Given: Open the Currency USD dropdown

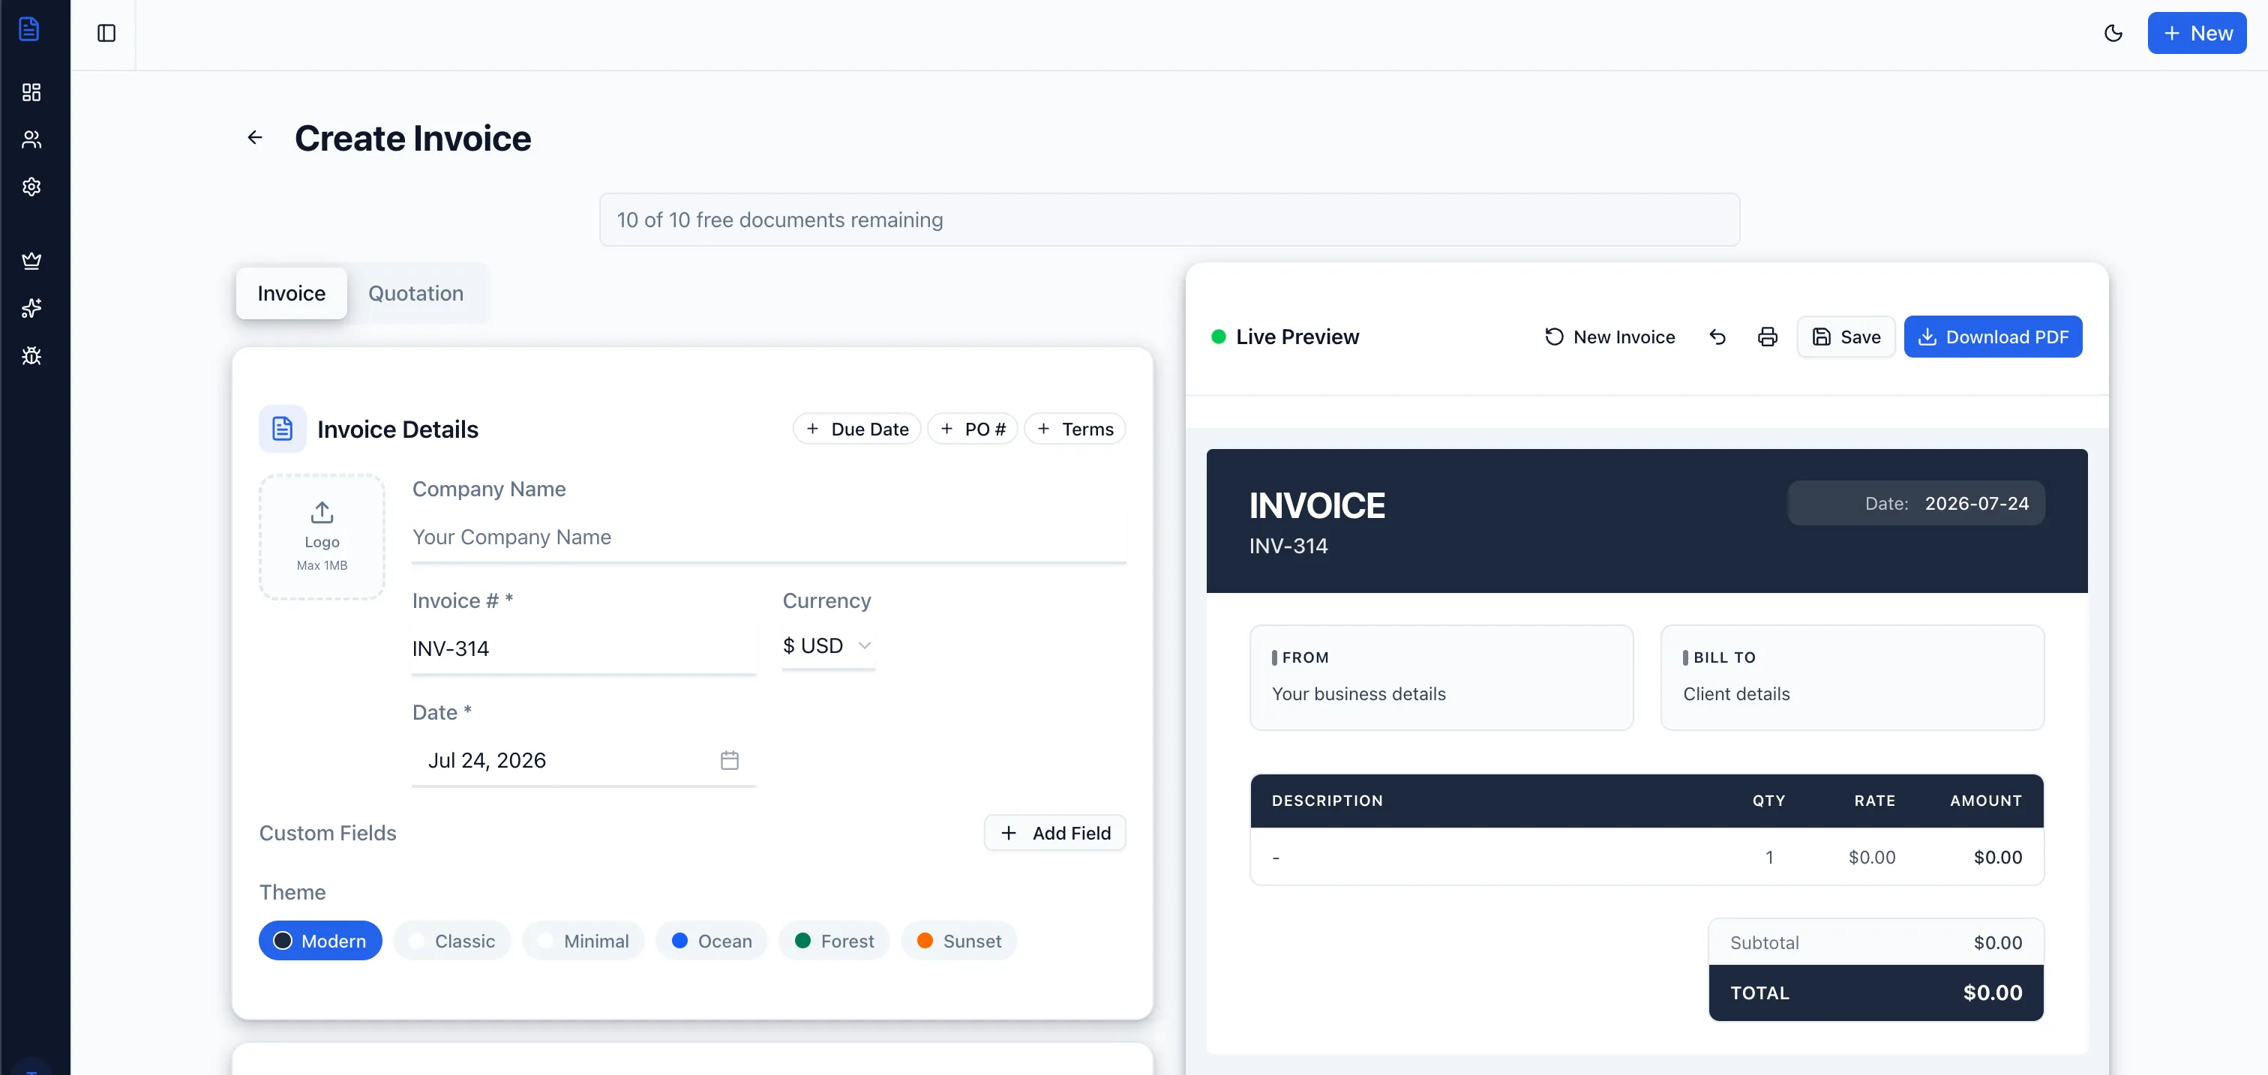Looking at the screenshot, I should click(x=827, y=645).
